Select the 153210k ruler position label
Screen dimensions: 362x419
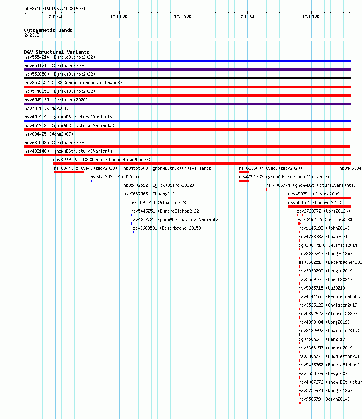(311, 17)
